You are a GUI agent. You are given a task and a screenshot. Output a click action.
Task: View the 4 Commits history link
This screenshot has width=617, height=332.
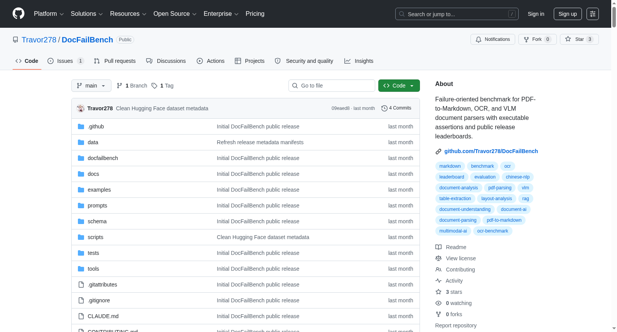tap(396, 108)
